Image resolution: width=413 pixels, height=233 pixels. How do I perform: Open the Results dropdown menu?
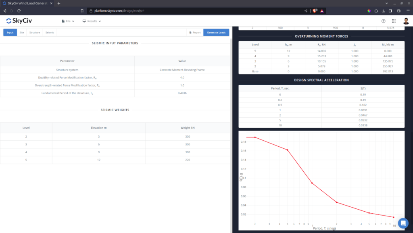coord(92,21)
